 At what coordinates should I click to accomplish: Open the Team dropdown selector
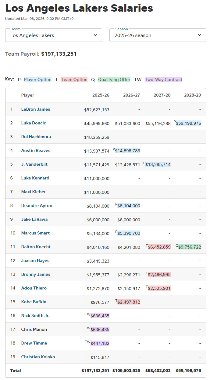coord(53,35)
